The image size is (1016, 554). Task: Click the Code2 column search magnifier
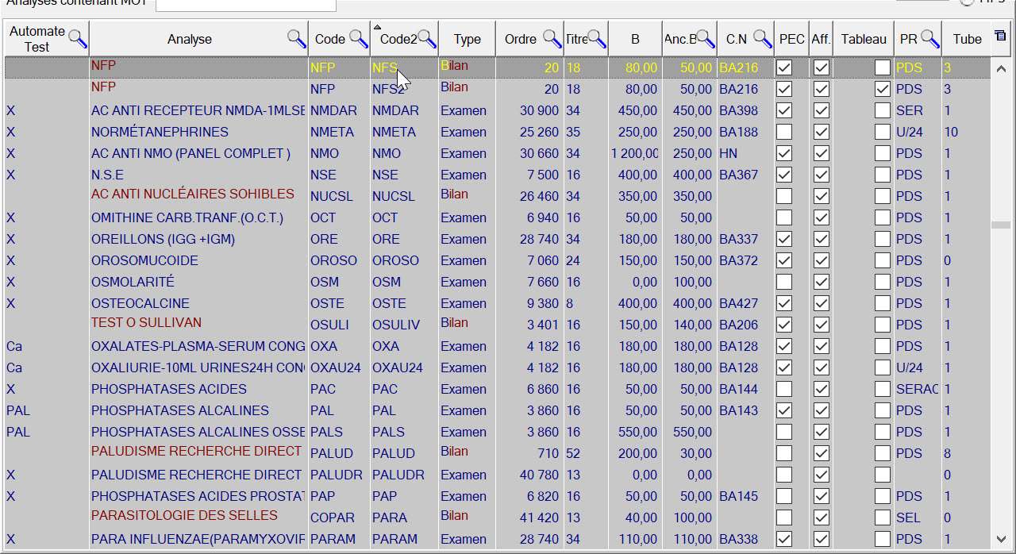pos(427,38)
